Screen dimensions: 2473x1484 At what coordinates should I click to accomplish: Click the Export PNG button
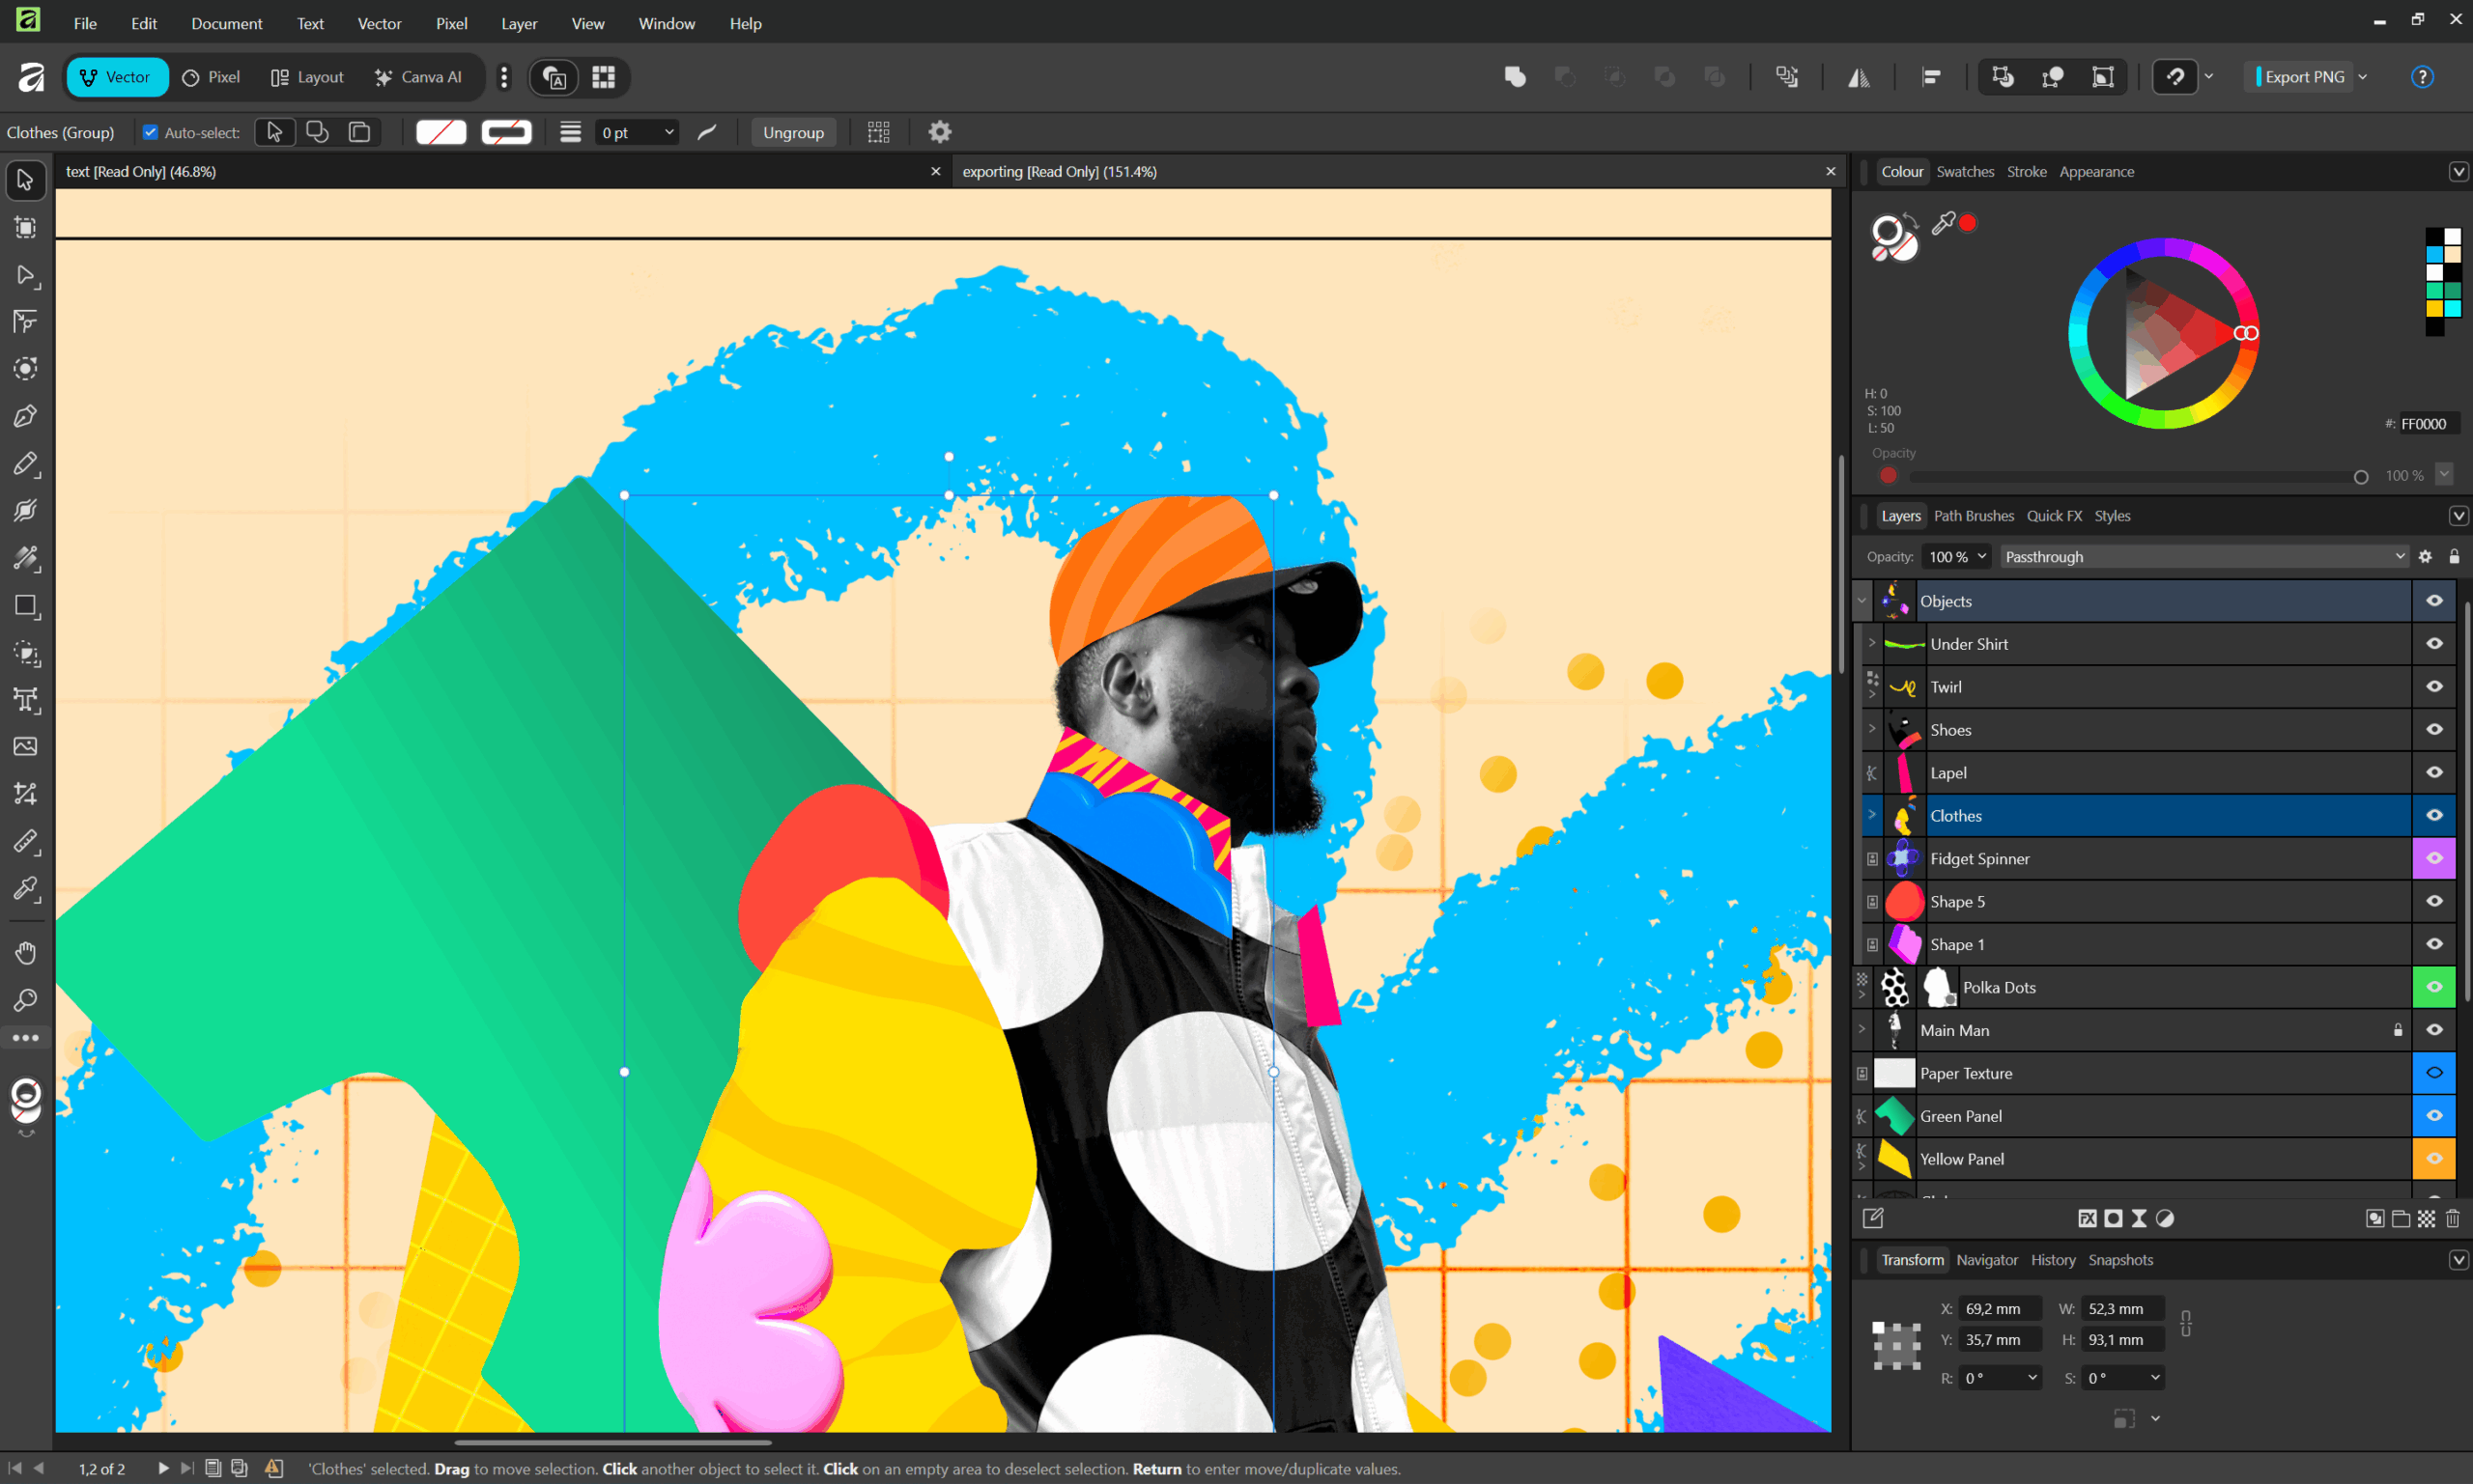(x=2303, y=77)
